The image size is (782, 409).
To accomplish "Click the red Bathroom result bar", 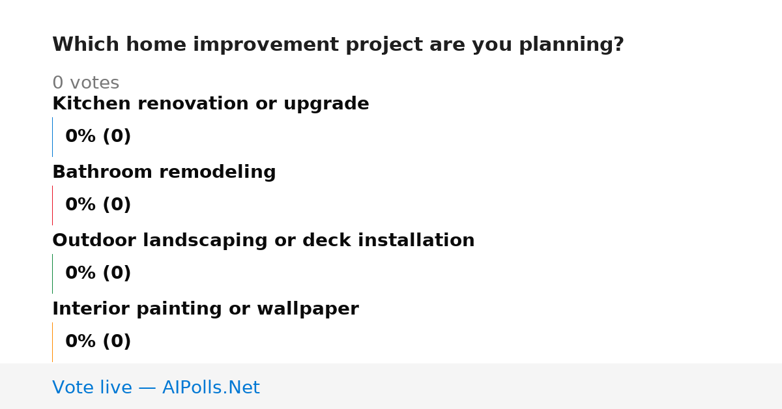I will click(x=52, y=205).
